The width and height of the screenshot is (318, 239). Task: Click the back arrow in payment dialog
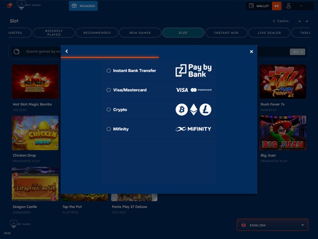tap(67, 51)
